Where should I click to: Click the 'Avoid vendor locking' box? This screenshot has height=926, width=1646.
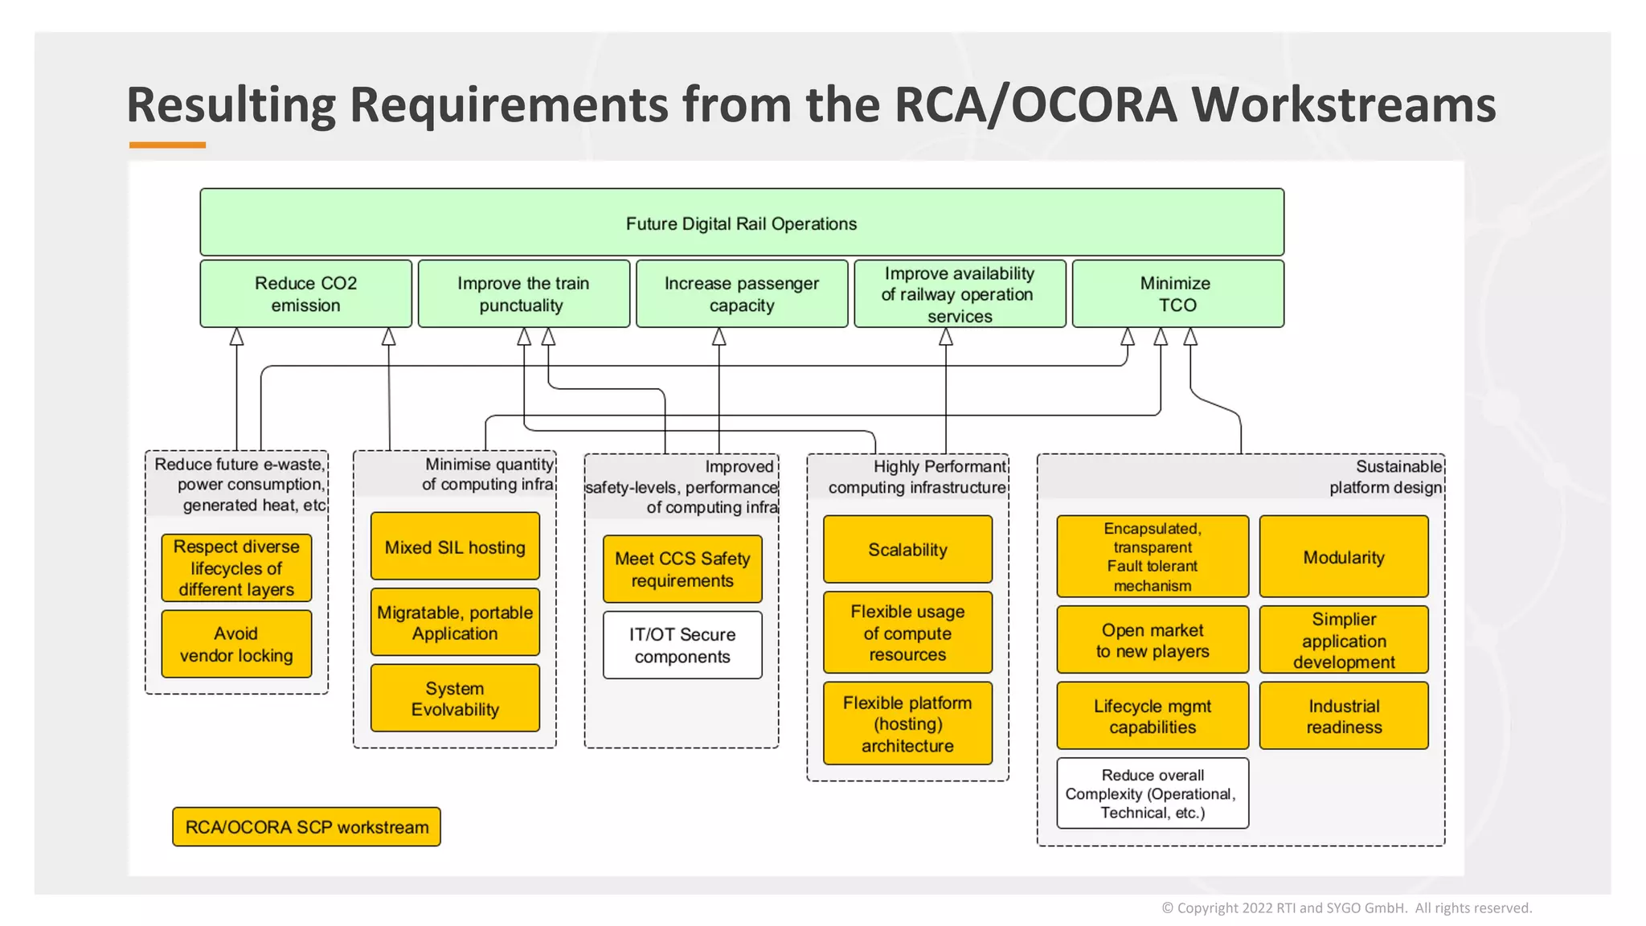tap(236, 644)
